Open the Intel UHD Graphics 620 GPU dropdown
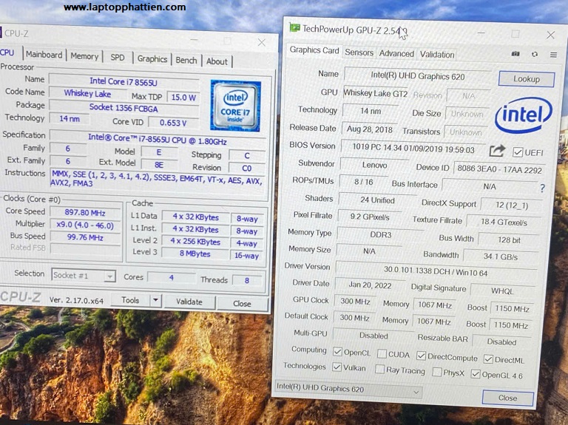568x425 pixels. tap(348, 390)
